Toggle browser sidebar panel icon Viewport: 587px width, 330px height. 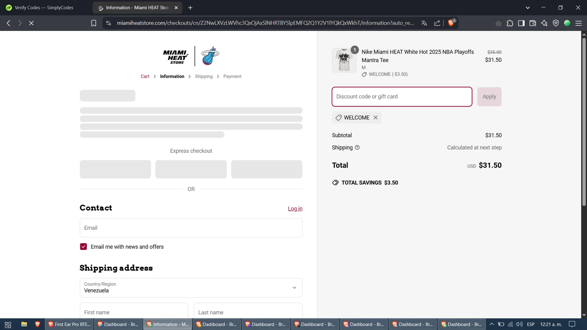point(521,23)
